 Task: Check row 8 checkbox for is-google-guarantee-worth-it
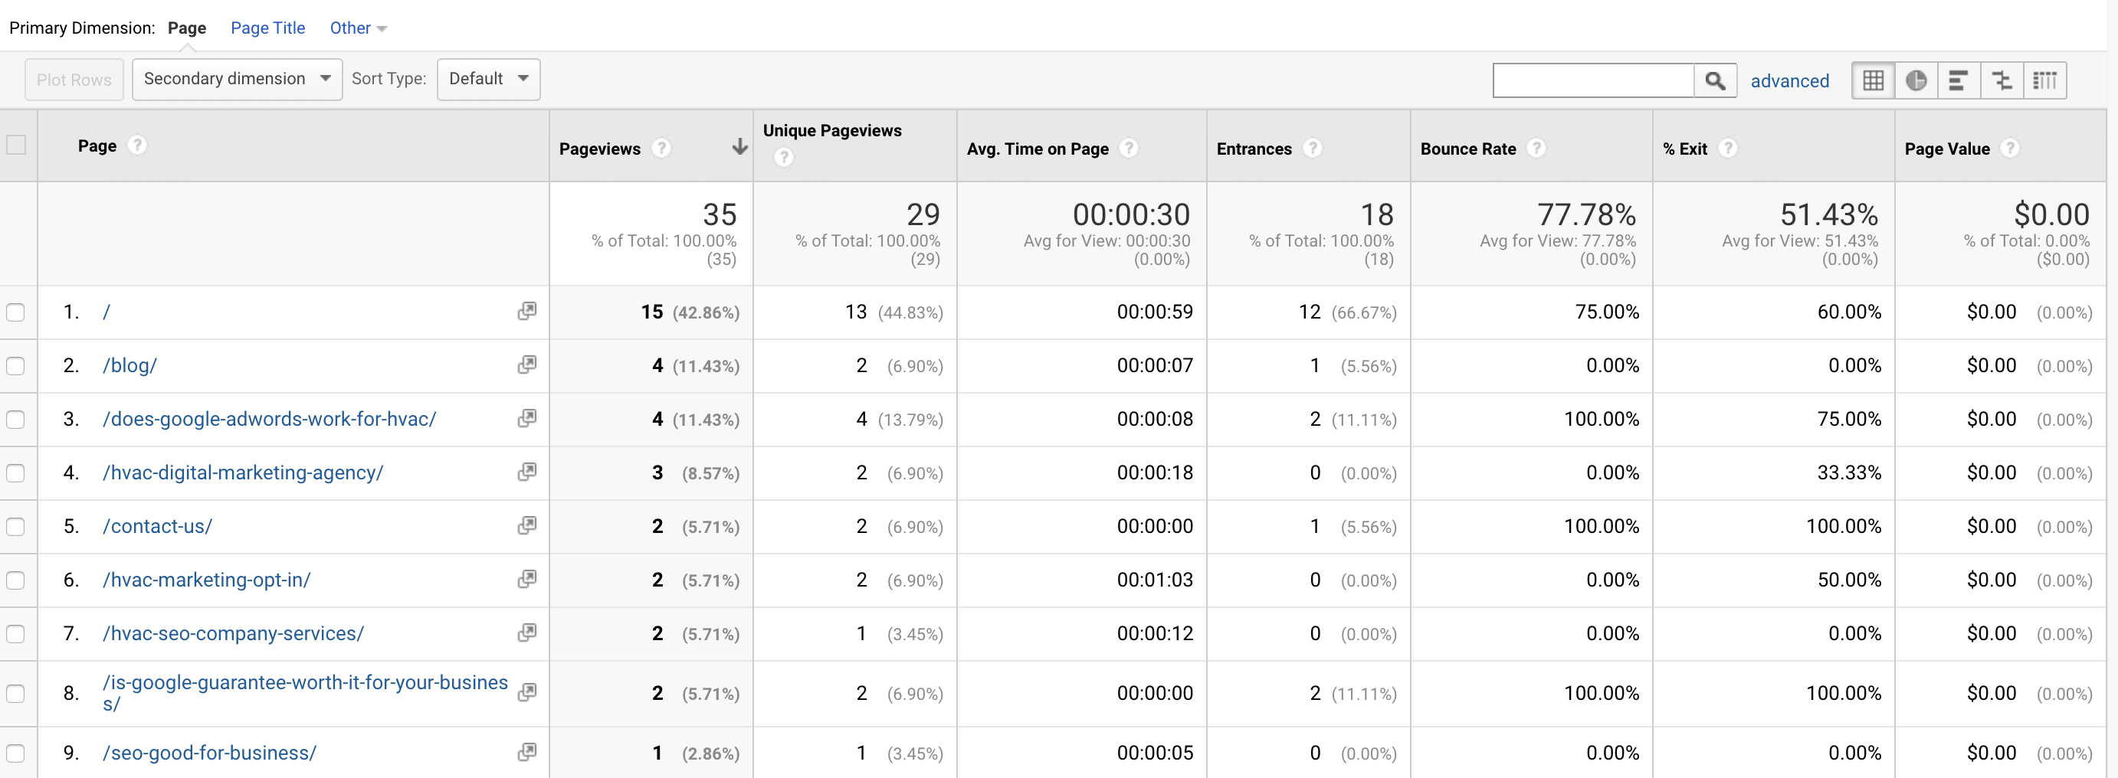point(15,693)
